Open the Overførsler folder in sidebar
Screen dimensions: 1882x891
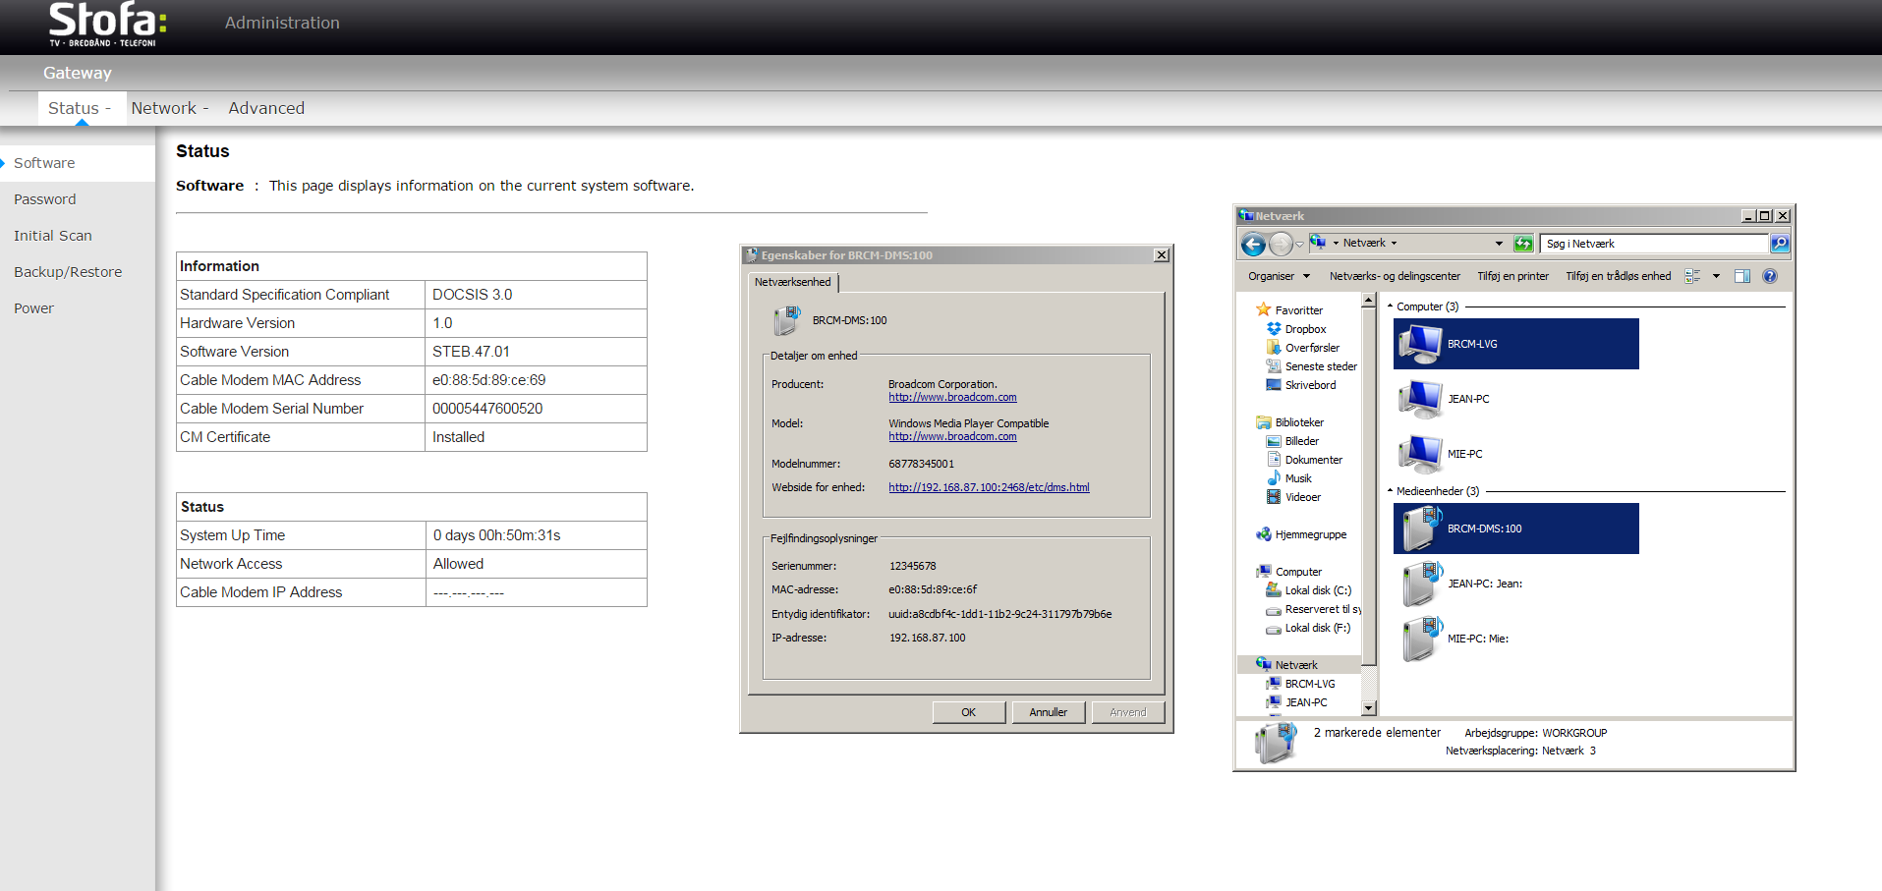pos(1303,348)
